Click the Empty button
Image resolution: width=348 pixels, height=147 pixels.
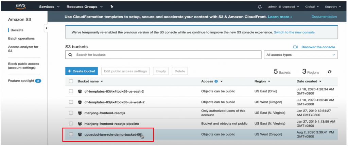[161, 71]
